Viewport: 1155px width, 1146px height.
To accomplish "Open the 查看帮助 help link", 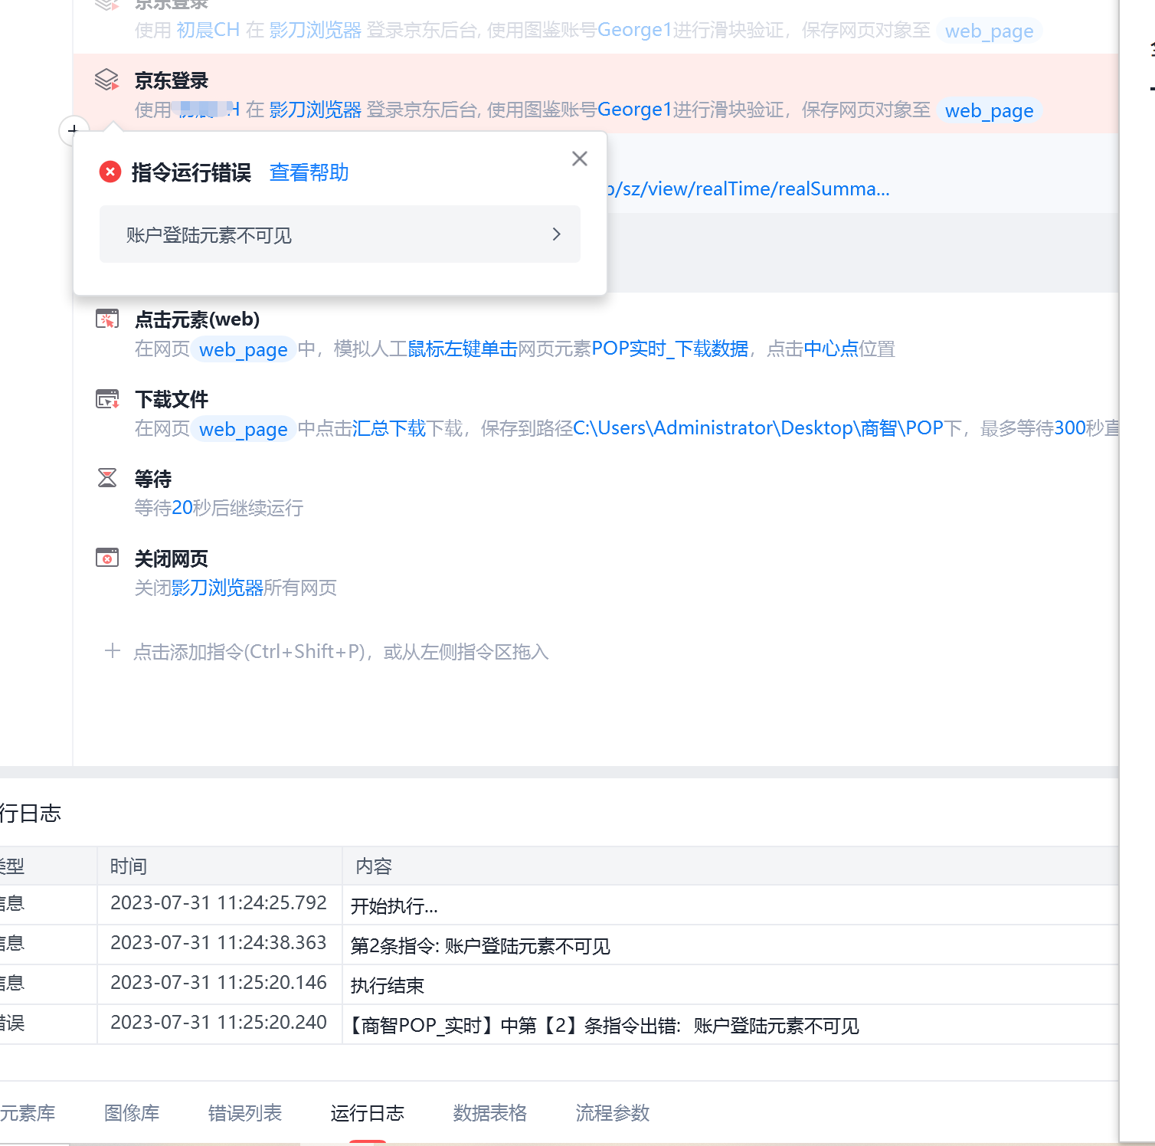I will click(309, 172).
